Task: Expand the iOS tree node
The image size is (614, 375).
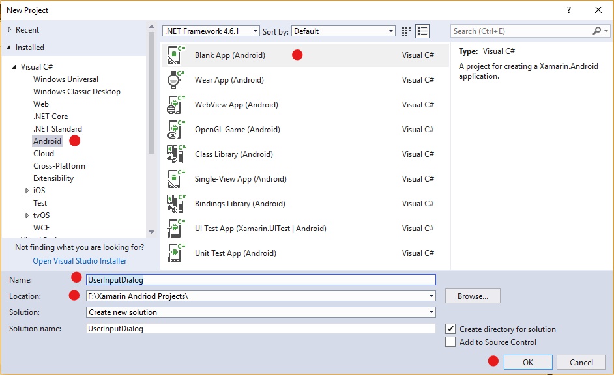Action: [27, 191]
